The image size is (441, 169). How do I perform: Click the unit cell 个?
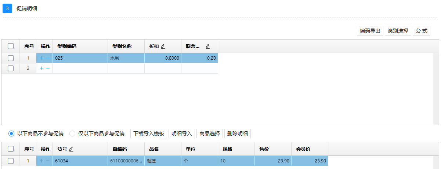tap(200, 161)
